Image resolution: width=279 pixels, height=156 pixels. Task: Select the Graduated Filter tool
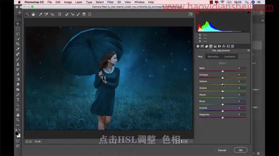[x=84, y=14]
